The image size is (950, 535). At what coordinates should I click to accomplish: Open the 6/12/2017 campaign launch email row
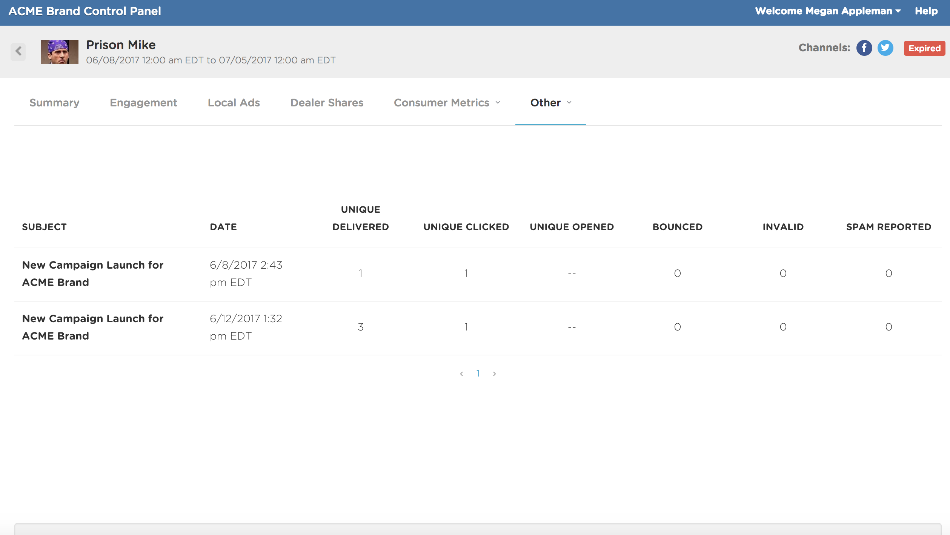pos(93,327)
